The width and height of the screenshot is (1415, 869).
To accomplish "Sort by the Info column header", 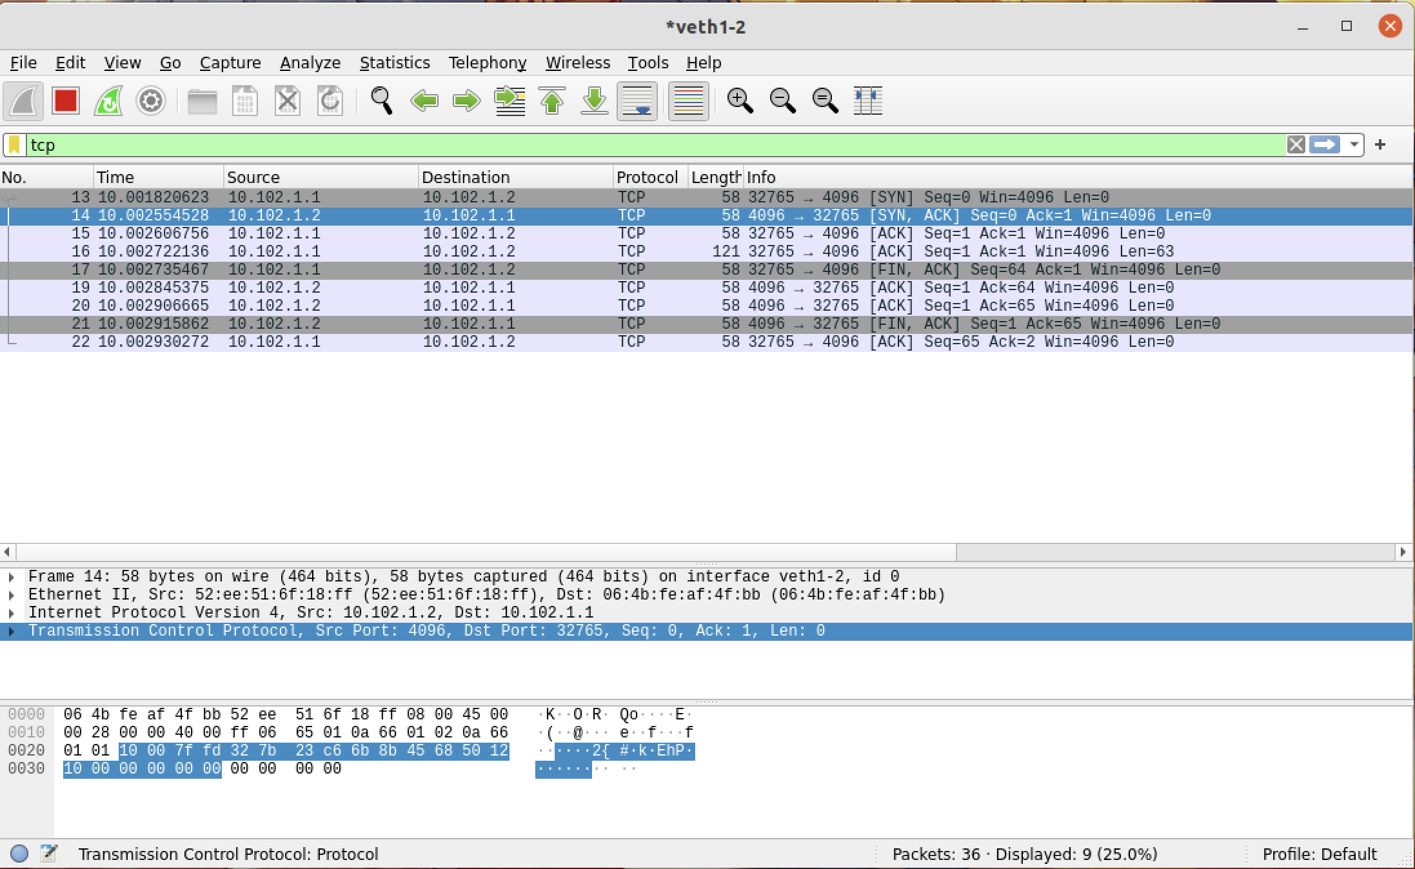I will coord(1078,177).
